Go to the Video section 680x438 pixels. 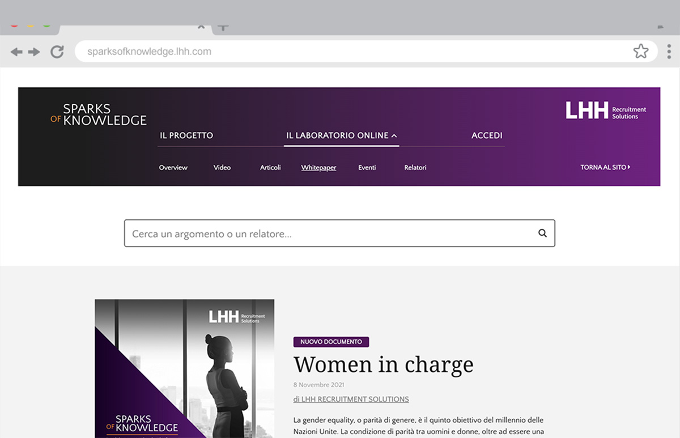222,168
